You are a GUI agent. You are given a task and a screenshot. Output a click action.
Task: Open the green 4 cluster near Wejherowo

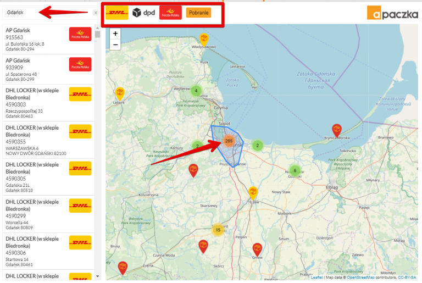[x=196, y=91]
